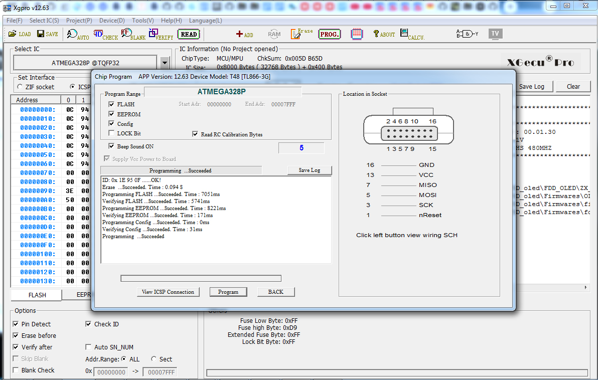Uncheck the Erase before option

[16, 335]
